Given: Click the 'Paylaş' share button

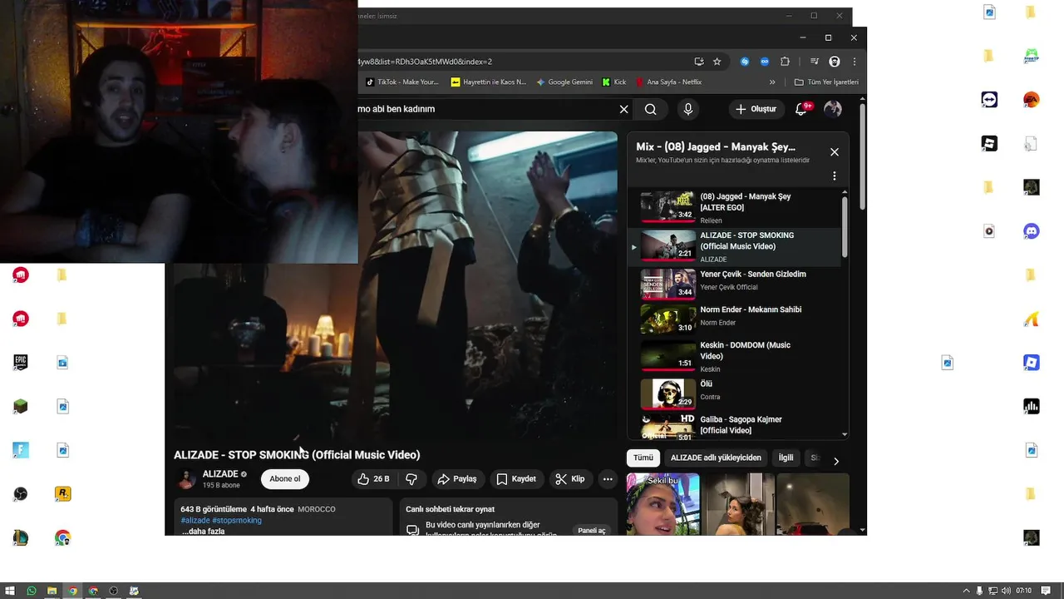Looking at the screenshot, I should pyautogui.click(x=457, y=479).
